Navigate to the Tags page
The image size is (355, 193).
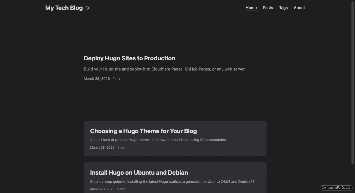tap(283, 8)
